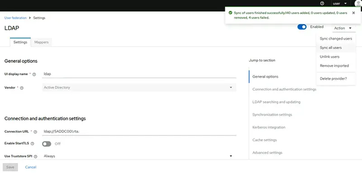
Task: Go to User federation breadcrumb link
Action: tap(15, 18)
